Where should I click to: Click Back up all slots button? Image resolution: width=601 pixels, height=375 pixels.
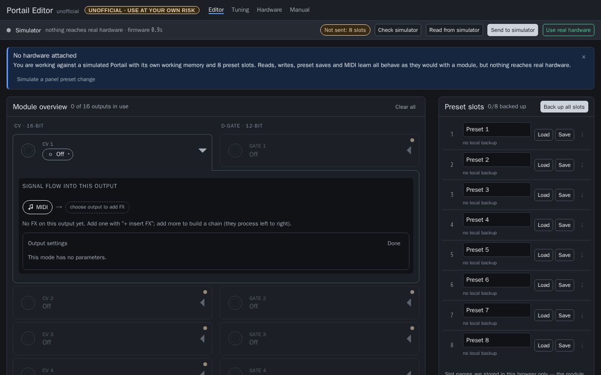[x=564, y=107]
